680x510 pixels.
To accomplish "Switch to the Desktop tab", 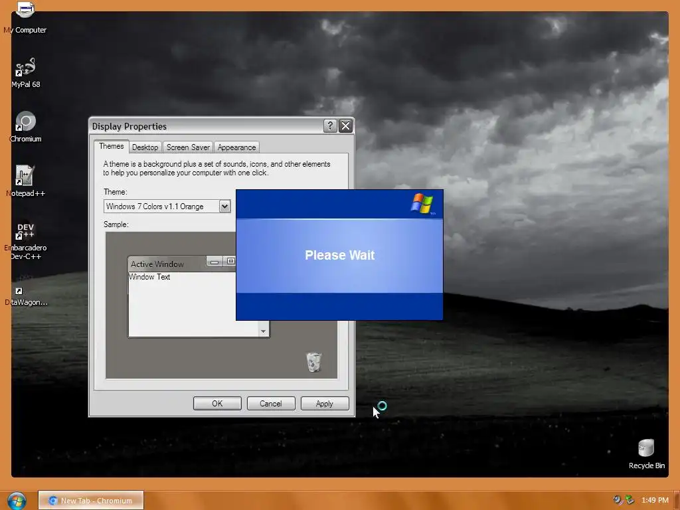I will (x=145, y=147).
